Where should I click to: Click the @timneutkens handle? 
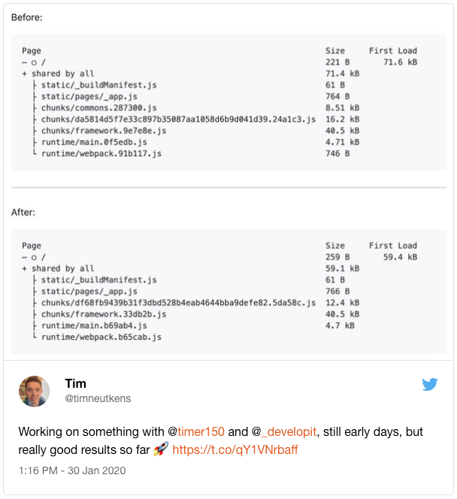pos(98,398)
